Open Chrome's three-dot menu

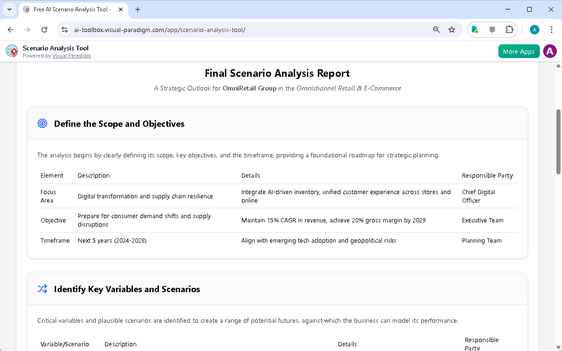tap(552, 29)
